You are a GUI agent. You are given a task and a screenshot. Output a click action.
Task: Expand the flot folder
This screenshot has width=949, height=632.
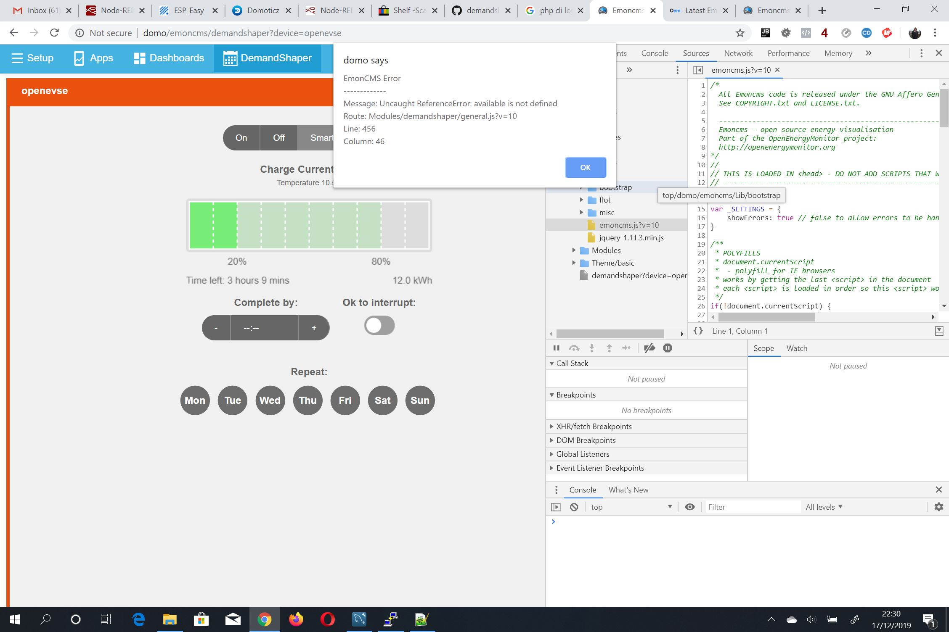(581, 200)
